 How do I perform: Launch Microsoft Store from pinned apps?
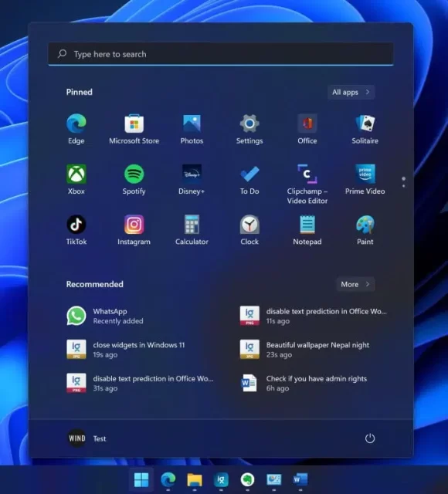click(x=134, y=129)
